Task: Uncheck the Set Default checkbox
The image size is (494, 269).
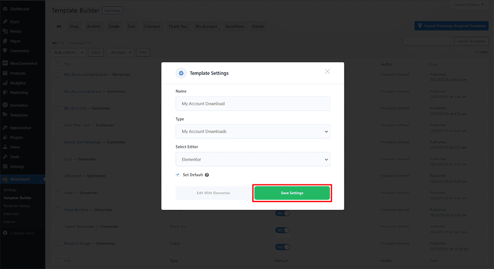Action: 178,174
